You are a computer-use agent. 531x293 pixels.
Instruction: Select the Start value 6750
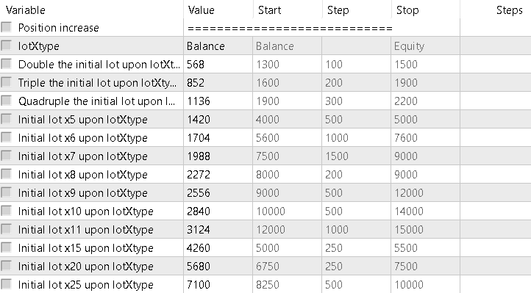[287, 267]
